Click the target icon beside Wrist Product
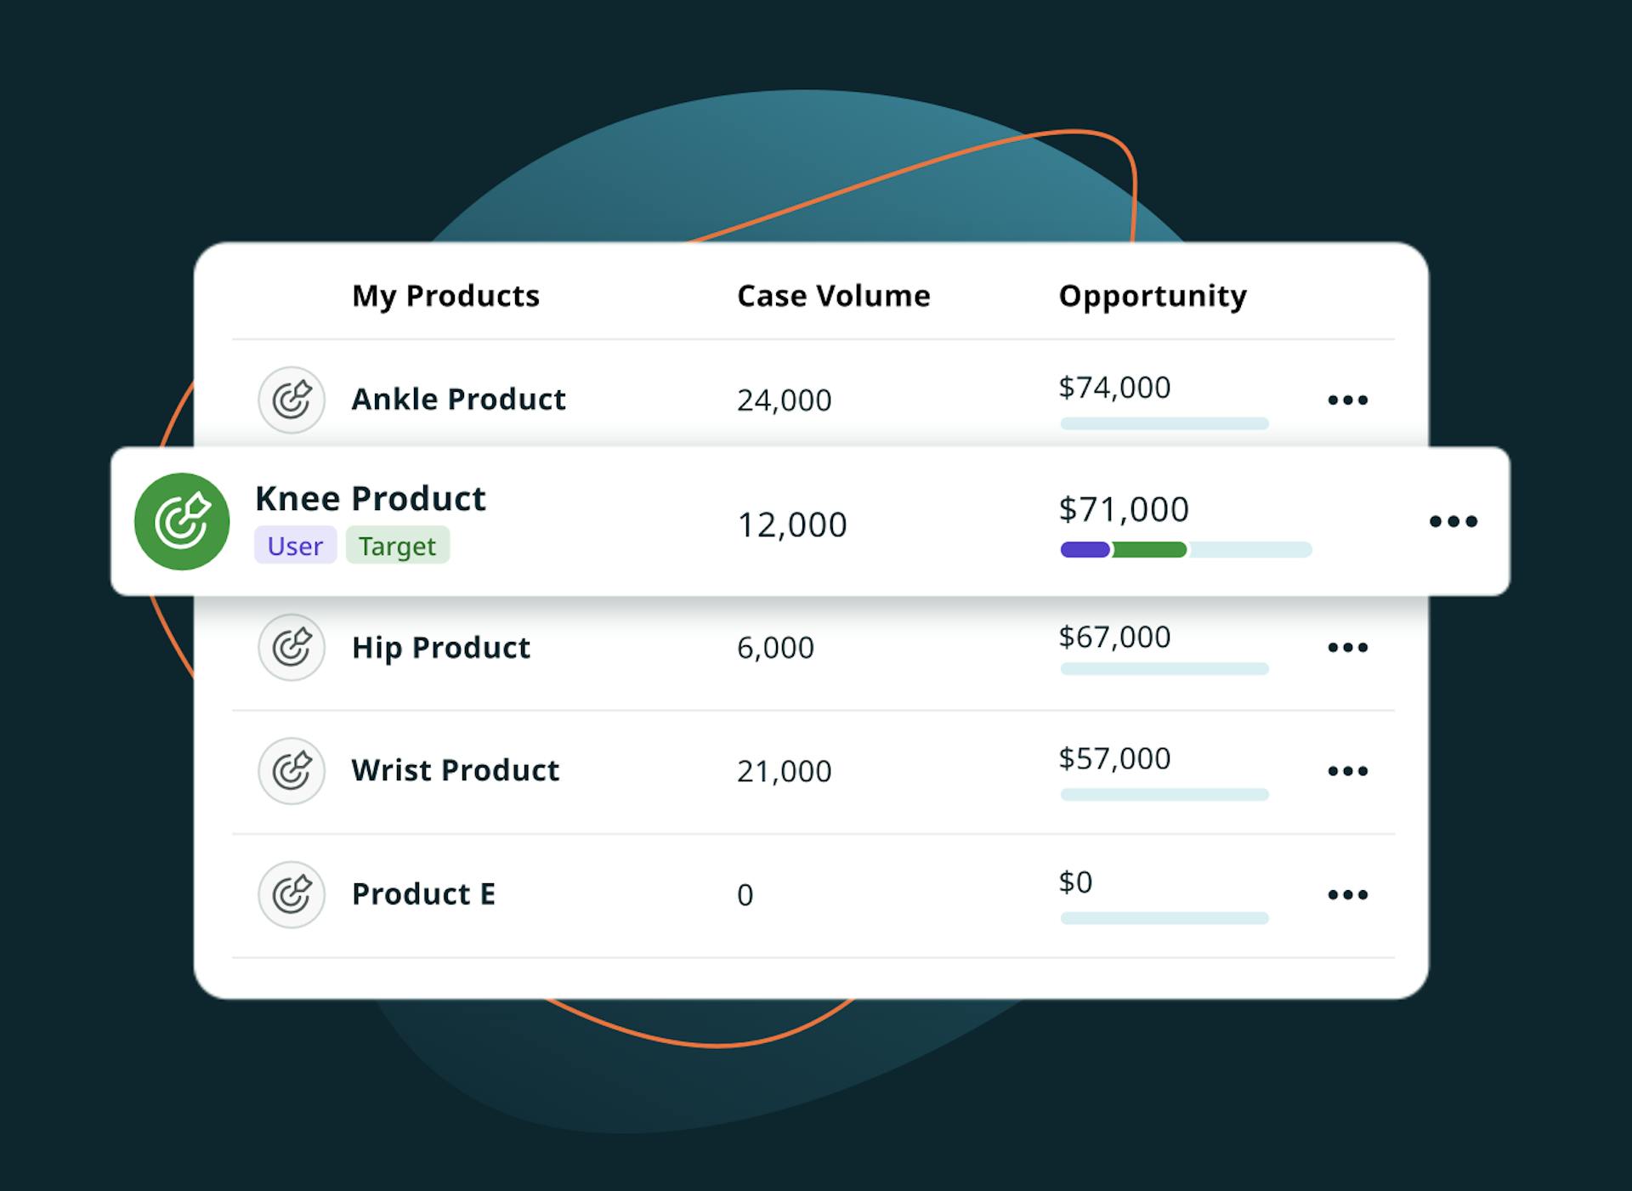 click(291, 771)
